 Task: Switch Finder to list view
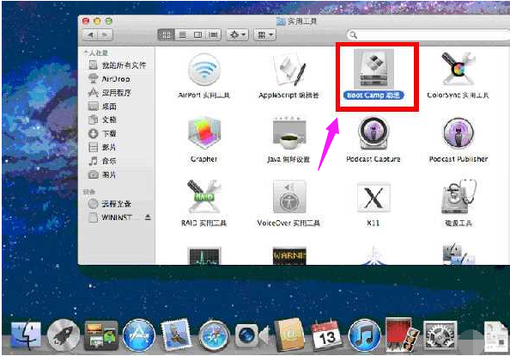coord(182,34)
